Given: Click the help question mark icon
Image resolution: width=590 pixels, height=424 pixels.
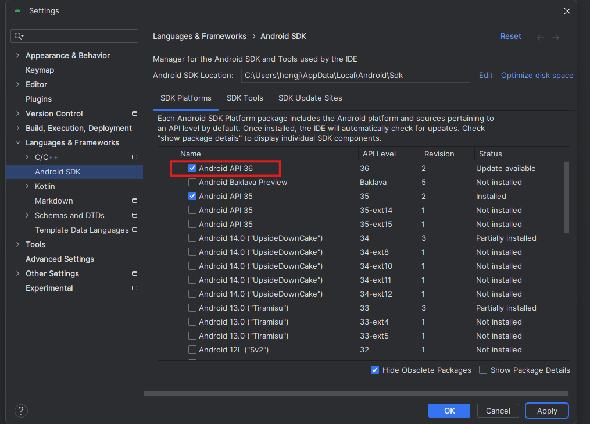Looking at the screenshot, I should click(21, 411).
